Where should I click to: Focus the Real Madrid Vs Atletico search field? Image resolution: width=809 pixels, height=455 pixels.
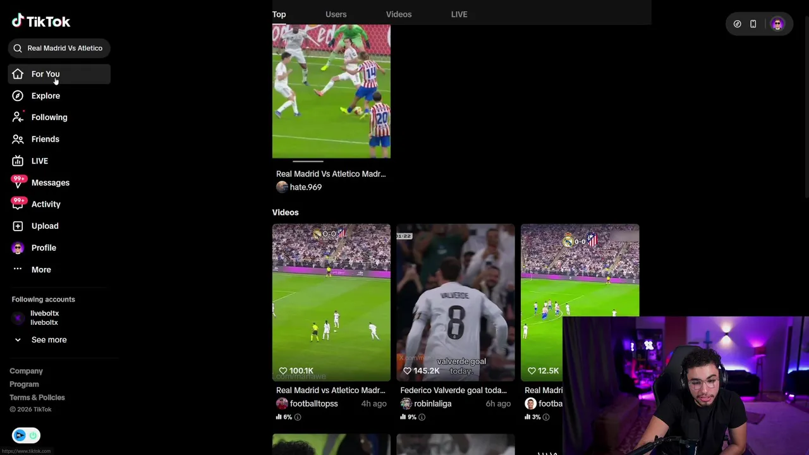tap(59, 48)
